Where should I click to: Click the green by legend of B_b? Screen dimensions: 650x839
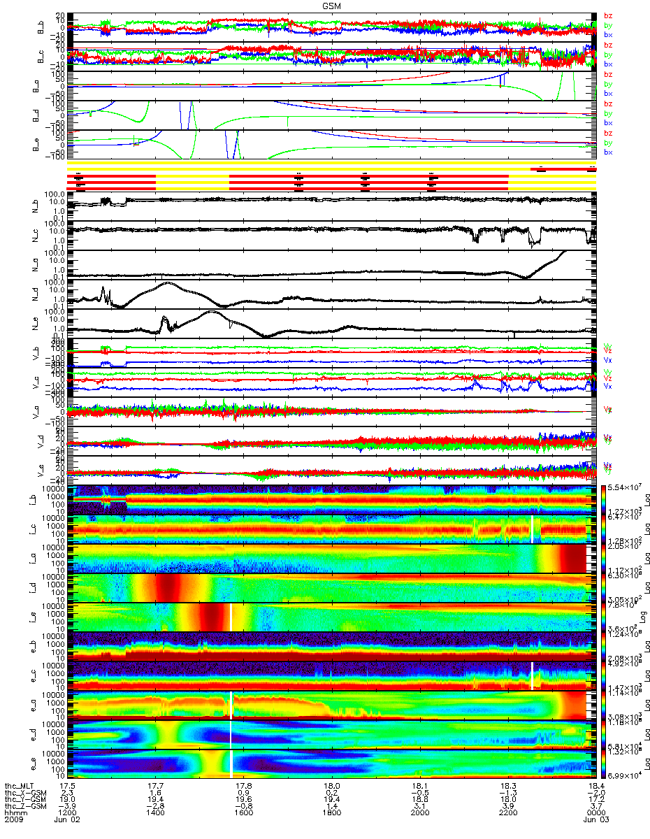pyautogui.click(x=608, y=25)
